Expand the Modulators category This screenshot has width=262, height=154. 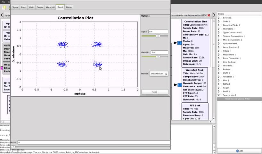pyautogui.click(x=219, y=55)
